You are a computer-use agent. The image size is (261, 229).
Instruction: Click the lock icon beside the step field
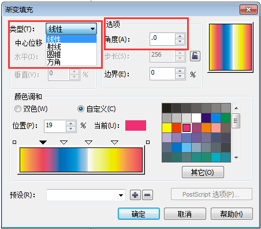pyautogui.click(x=195, y=56)
